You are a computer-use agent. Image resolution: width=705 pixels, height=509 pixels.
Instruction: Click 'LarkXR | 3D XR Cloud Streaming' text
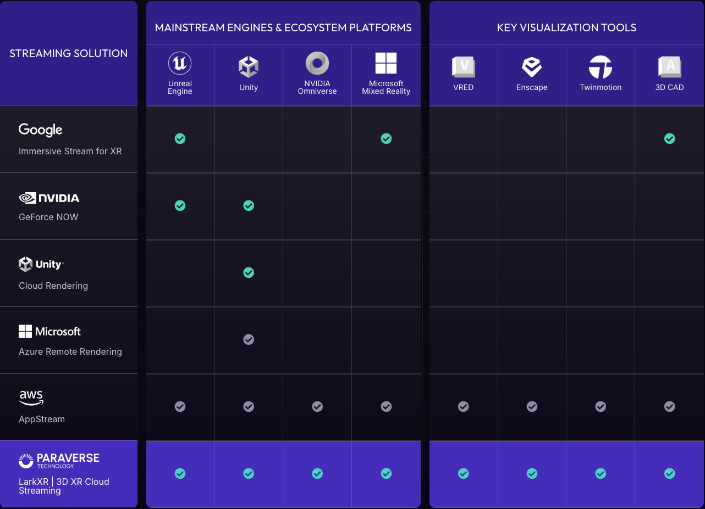pyautogui.click(x=64, y=486)
